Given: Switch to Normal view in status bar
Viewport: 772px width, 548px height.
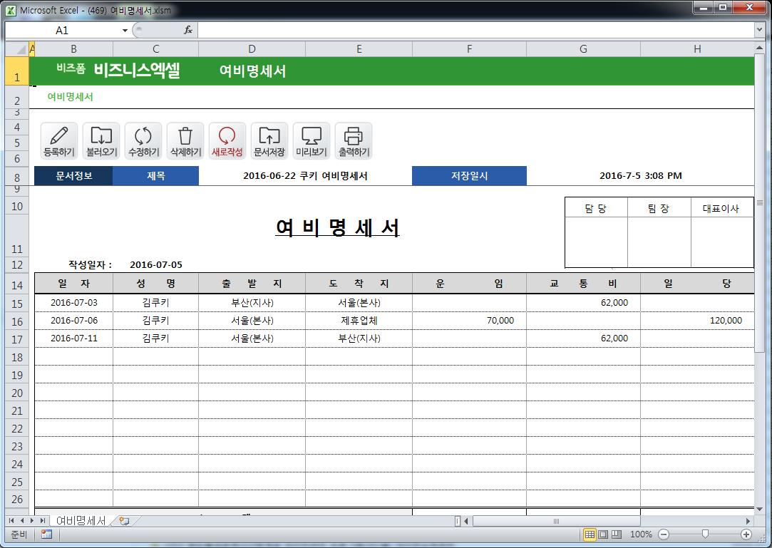Looking at the screenshot, I should point(590,534).
